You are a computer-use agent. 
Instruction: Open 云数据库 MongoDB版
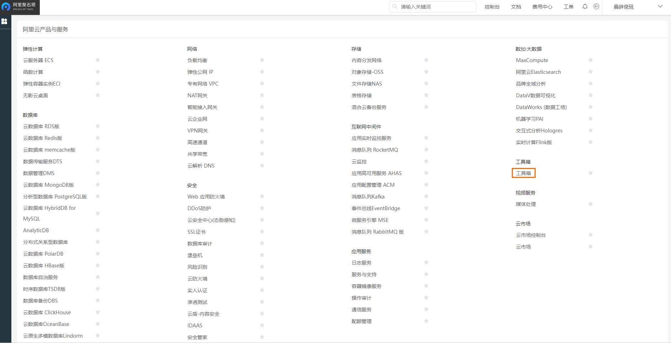coord(49,185)
